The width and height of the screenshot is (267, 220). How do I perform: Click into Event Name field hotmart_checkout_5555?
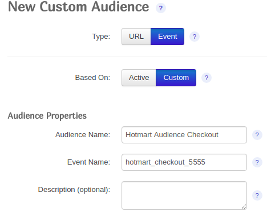pyautogui.click(x=184, y=162)
